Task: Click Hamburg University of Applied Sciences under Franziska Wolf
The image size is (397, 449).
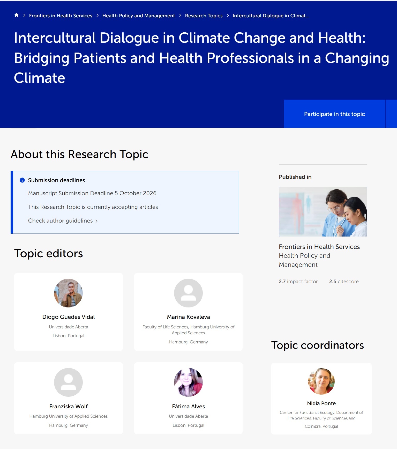Action: click(68, 416)
